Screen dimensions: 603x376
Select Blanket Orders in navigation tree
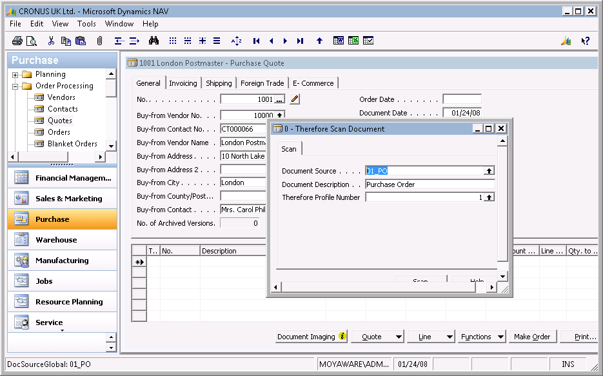(x=72, y=144)
